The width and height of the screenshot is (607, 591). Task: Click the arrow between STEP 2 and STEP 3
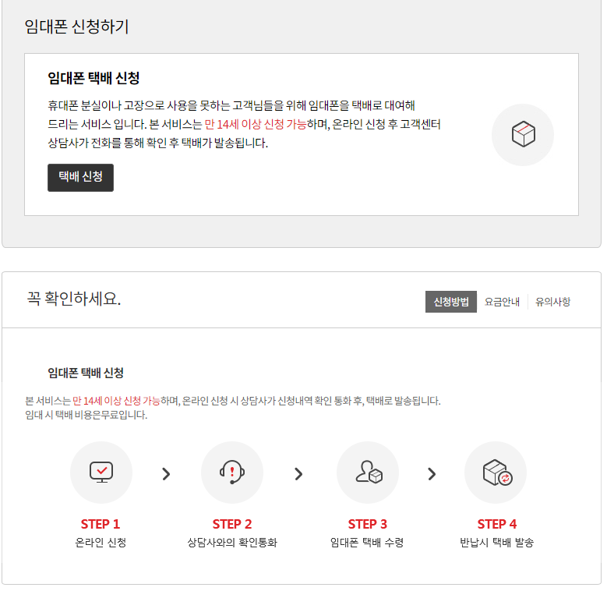(x=298, y=473)
